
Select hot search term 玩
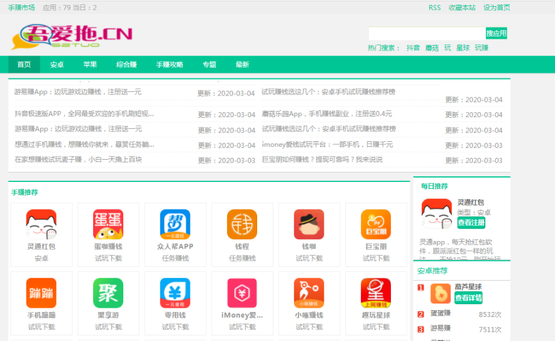448,48
